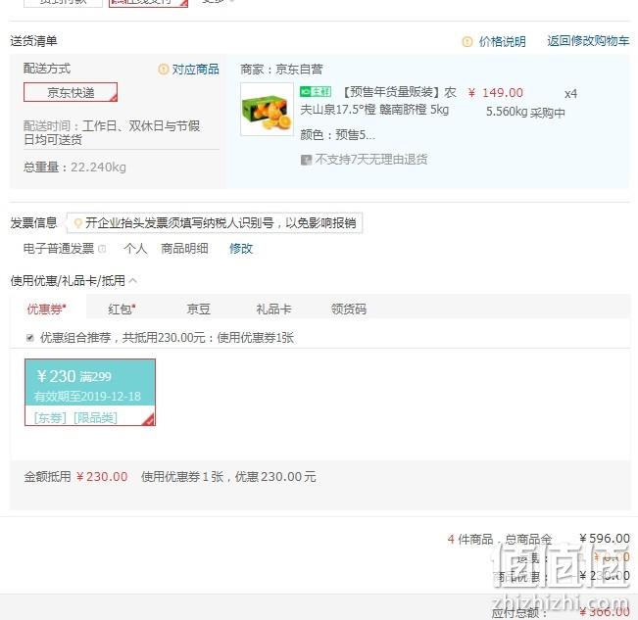Go back via 返回修改购物车 link
Image resolution: width=638 pixels, height=620 pixels.
click(x=588, y=41)
